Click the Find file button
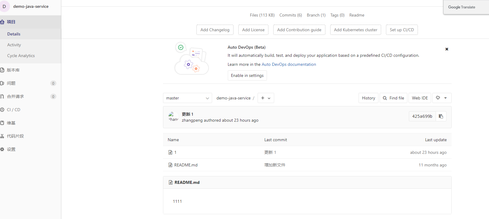 coord(393,98)
